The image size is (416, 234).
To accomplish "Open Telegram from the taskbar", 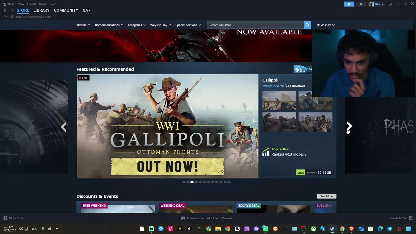I will pos(390,229).
